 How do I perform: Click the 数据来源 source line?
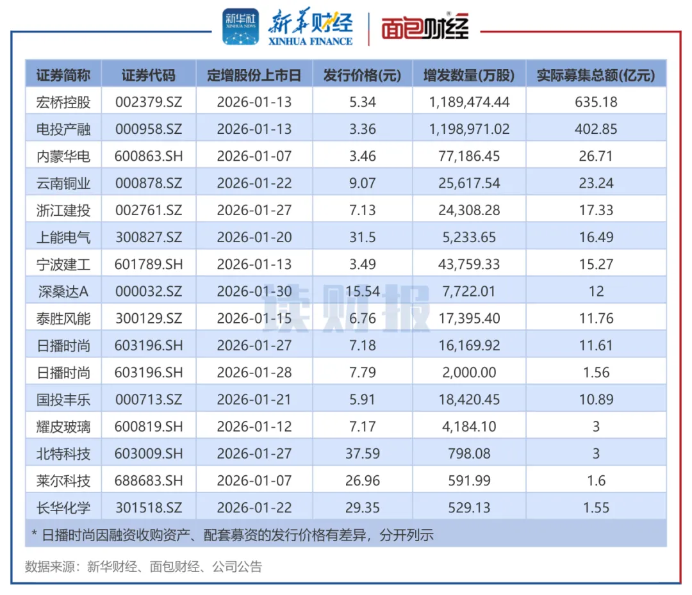(x=144, y=567)
